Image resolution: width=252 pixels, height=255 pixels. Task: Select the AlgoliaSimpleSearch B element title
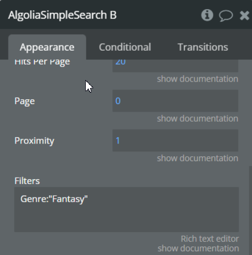[x=62, y=15]
